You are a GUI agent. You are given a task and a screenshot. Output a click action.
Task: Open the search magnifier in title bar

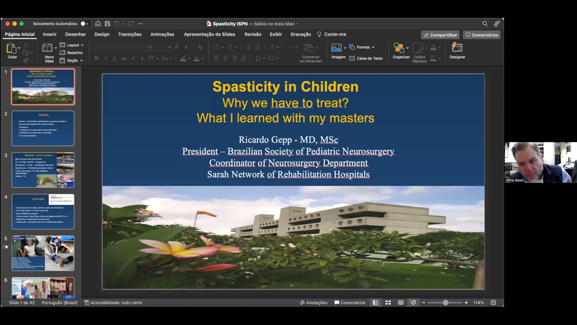click(x=485, y=23)
